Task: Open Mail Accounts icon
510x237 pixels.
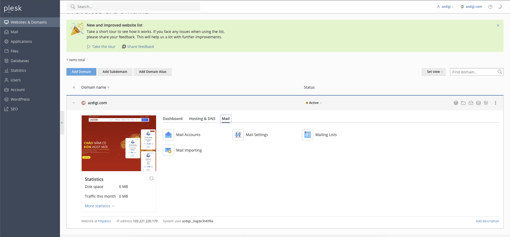Action: 168,135
